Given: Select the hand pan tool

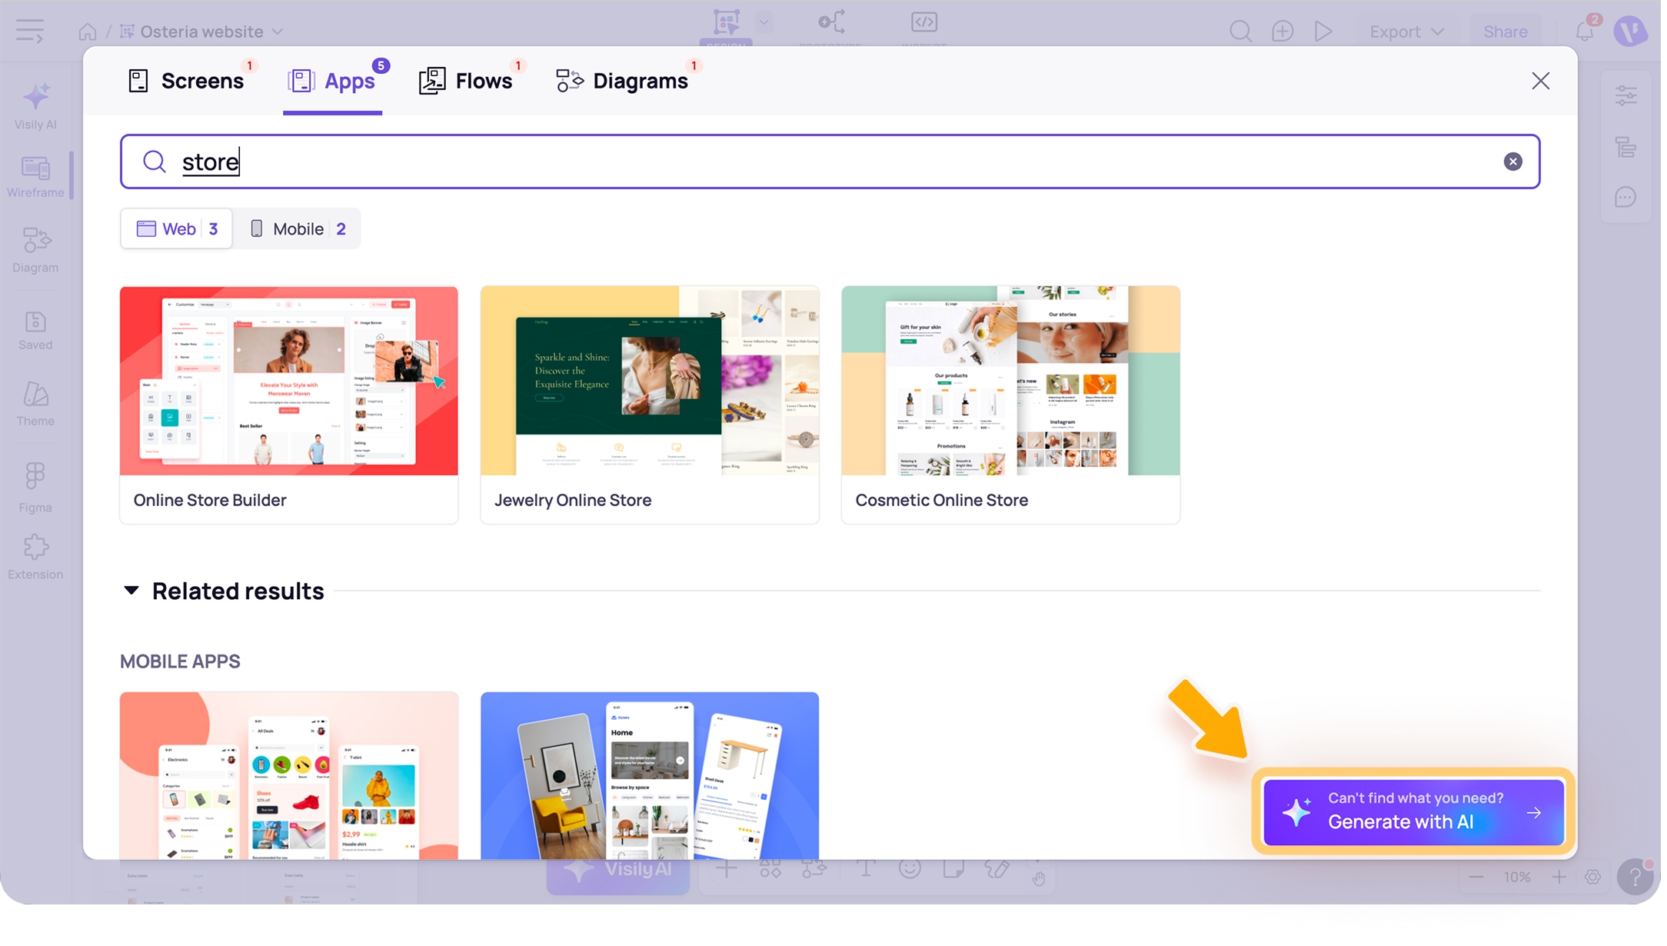Looking at the screenshot, I should [x=1039, y=877].
